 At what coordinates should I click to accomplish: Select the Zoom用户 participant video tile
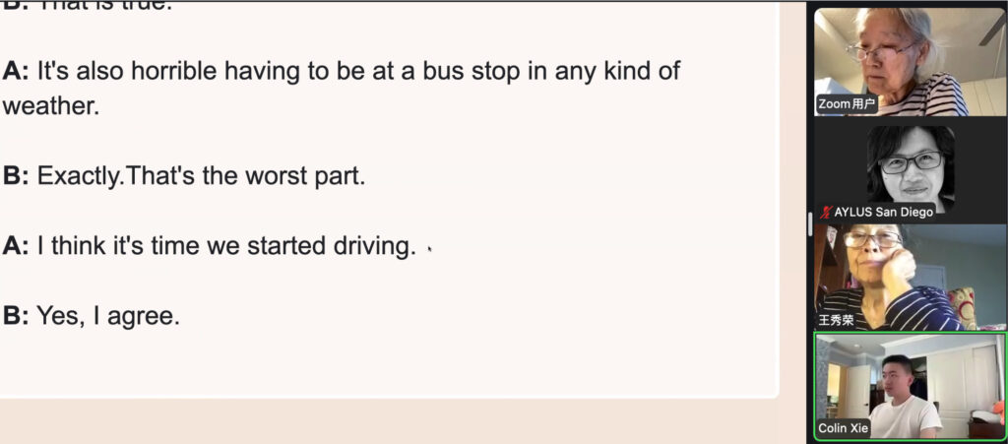[908, 59]
